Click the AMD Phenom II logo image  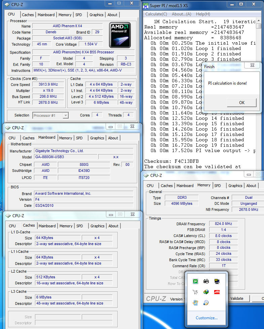tap(120, 35)
